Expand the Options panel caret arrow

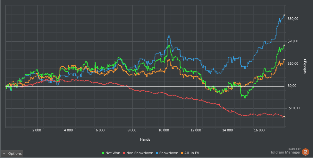[x=4, y=154]
